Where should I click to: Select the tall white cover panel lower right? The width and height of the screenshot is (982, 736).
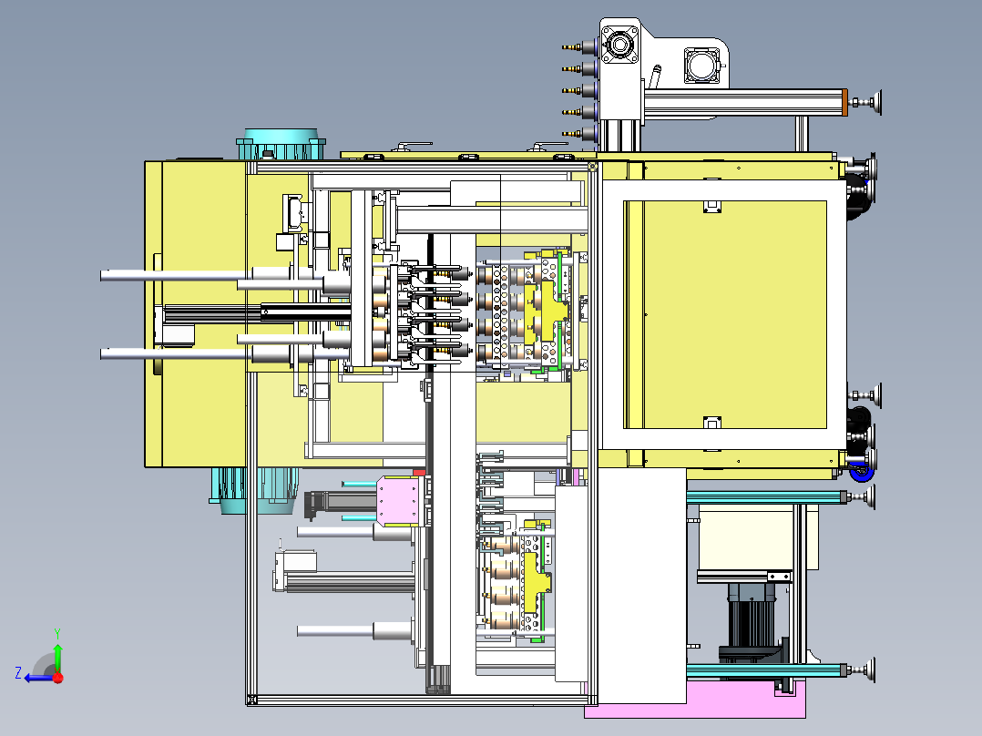point(642,585)
